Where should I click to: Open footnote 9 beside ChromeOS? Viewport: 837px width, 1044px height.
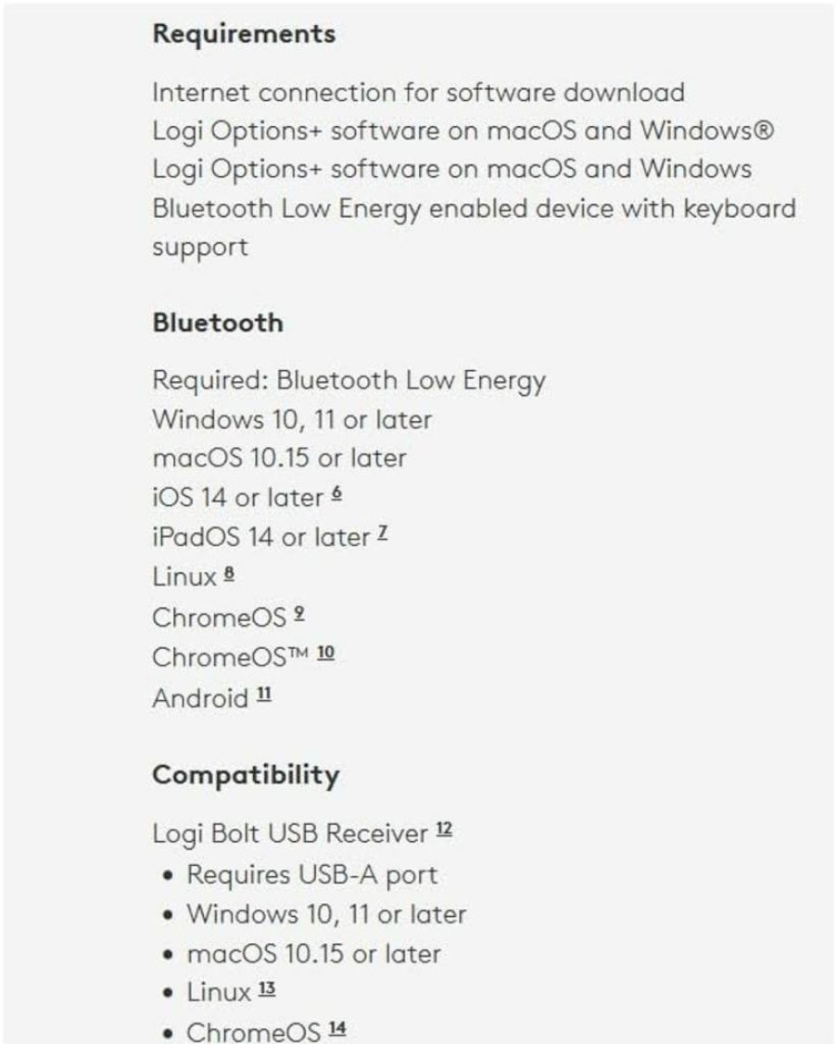(299, 613)
